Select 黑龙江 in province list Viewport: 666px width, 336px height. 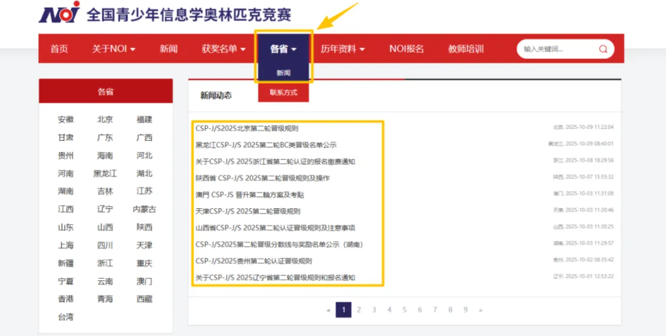tap(105, 173)
